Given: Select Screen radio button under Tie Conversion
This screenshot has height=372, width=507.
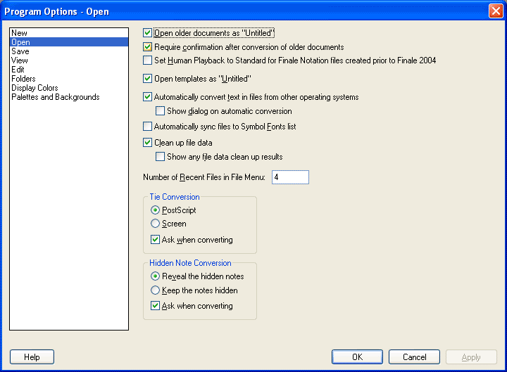Looking at the screenshot, I should 156,224.
